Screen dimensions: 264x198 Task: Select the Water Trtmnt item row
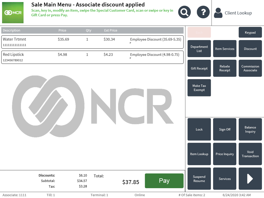(x=92, y=42)
